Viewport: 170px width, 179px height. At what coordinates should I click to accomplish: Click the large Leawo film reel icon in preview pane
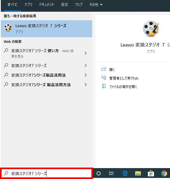point(151,29)
